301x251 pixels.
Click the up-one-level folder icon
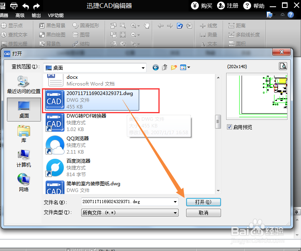point(164,67)
